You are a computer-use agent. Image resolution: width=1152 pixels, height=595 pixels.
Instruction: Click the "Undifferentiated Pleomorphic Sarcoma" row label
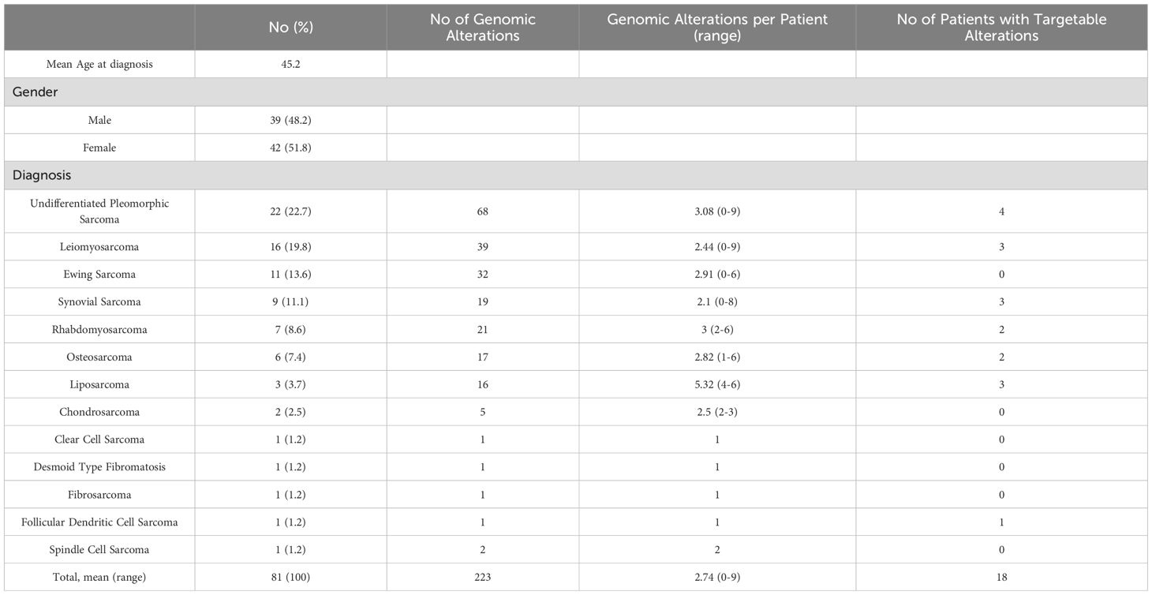(x=99, y=211)
